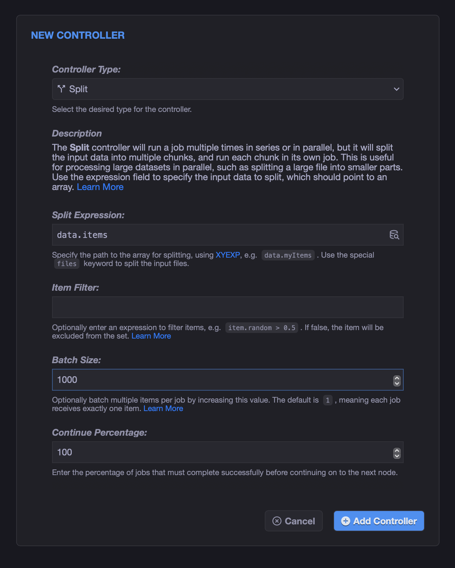This screenshot has width=455, height=568.
Task: Focus the Split Expression text field
Action: (x=220, y=235)
